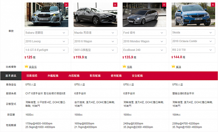The height and width of the screenshot is (132, 218).
Task: Switch to the 影音配備 tab
Action: coord(95,76)
